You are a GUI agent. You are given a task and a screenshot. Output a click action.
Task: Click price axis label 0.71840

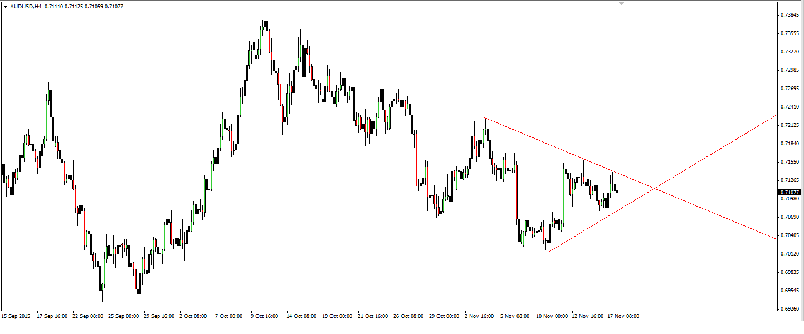(790, 143)
